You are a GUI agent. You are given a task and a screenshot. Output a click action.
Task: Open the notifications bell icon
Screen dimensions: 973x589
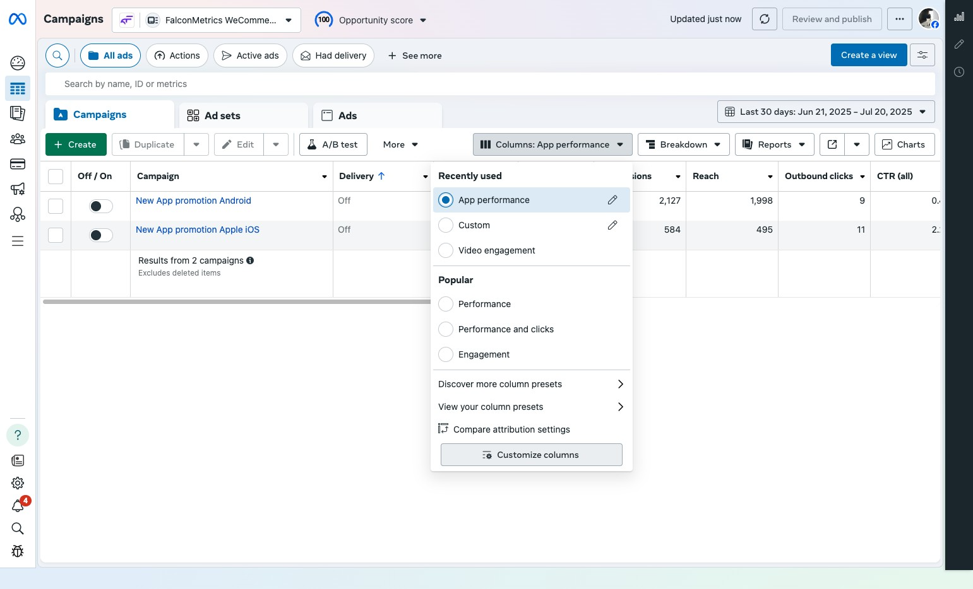[18, 506]
